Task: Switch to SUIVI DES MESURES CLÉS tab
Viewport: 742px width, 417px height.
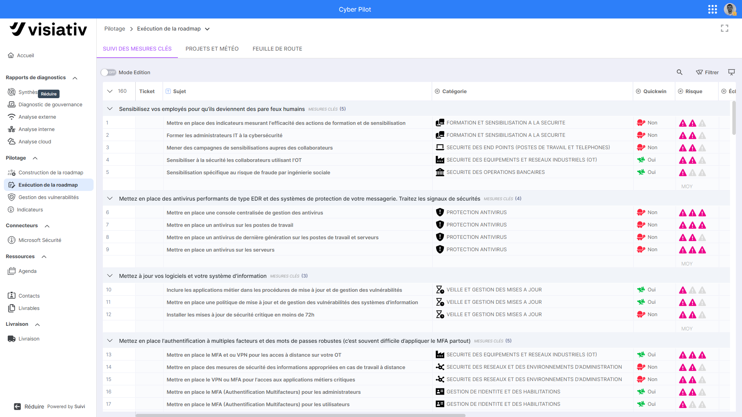Action: (x=137, y=49)
